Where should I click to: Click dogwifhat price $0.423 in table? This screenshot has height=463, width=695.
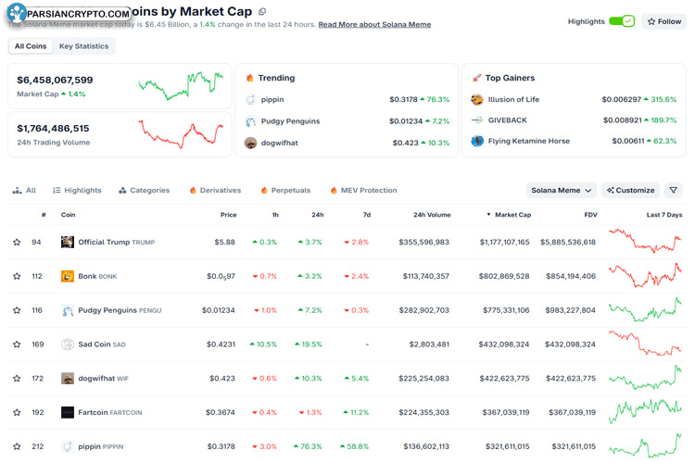tap(222, 379)
